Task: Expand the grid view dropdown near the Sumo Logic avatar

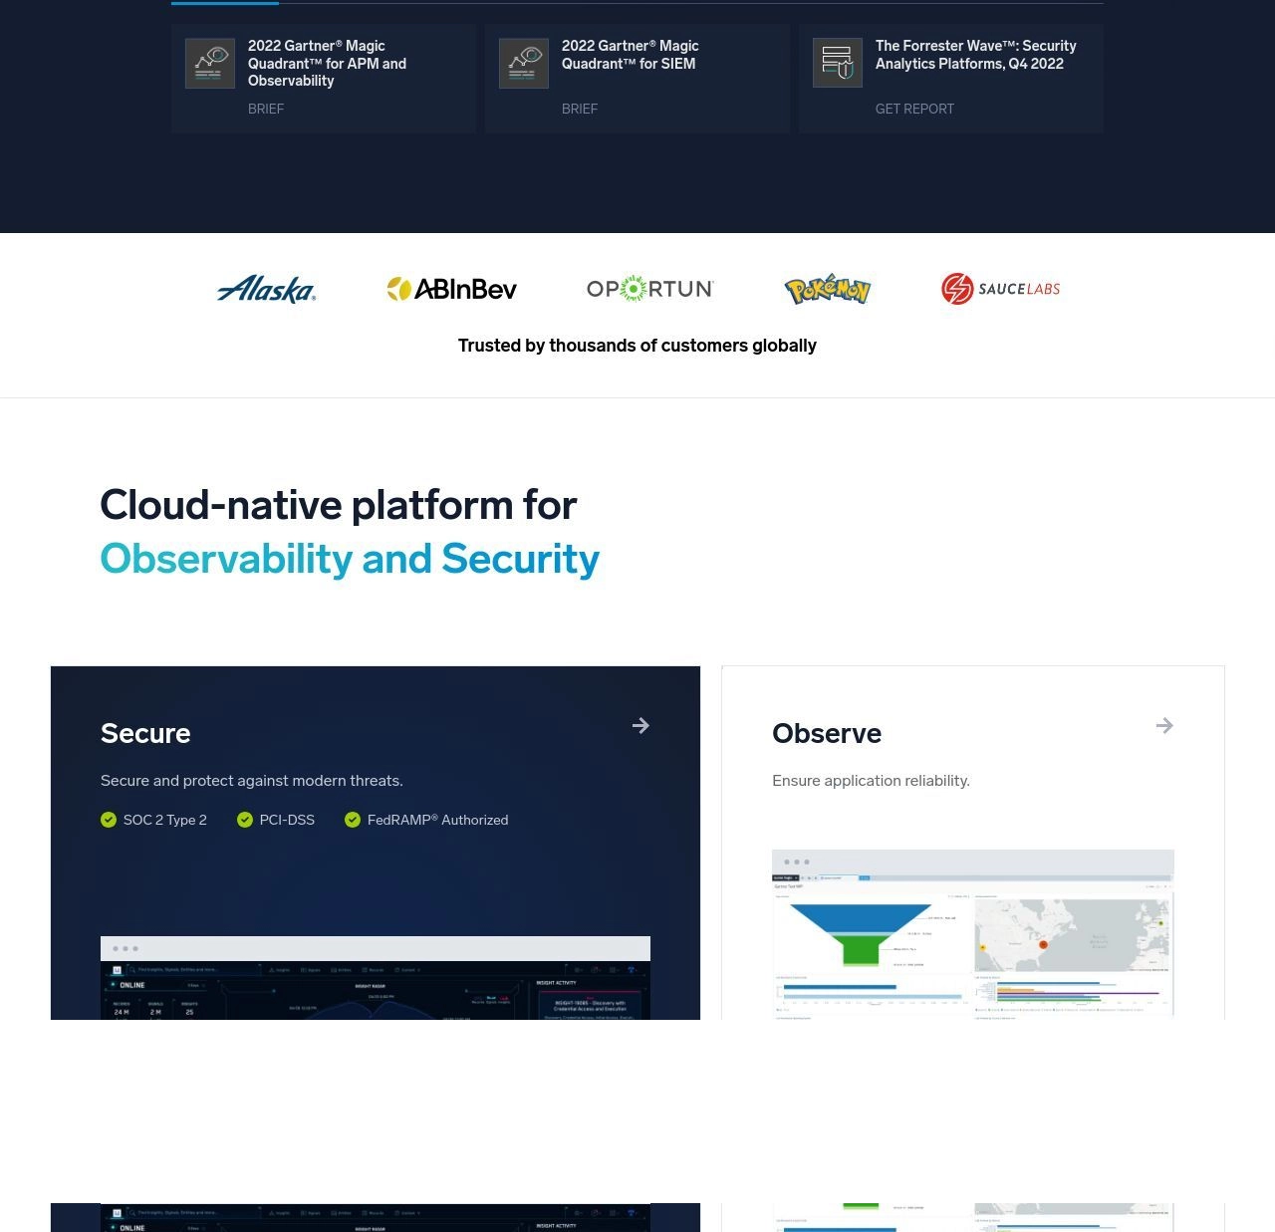Action: 612,970
